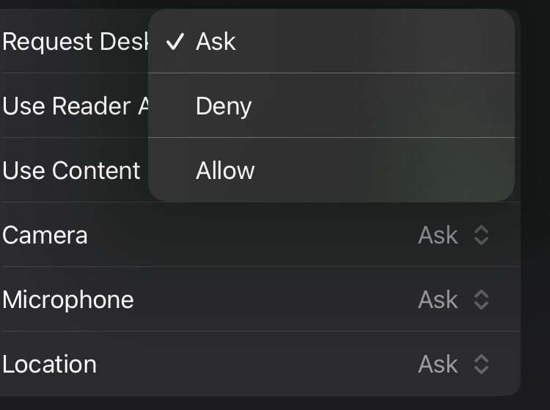Click the blank middle of the Location row
Screen dimensions: 550x410
(x=257, y=365)
